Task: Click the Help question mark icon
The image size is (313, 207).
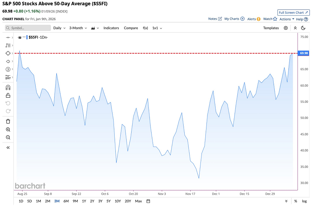Action: coord(306,19)
